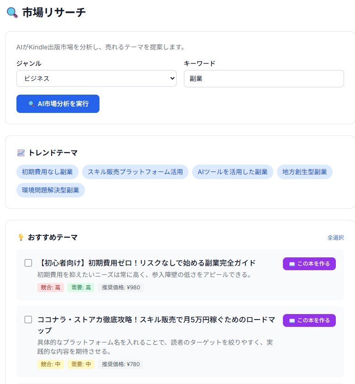Click the 環境問題解決型副業 trend tag

click(51, 190)
